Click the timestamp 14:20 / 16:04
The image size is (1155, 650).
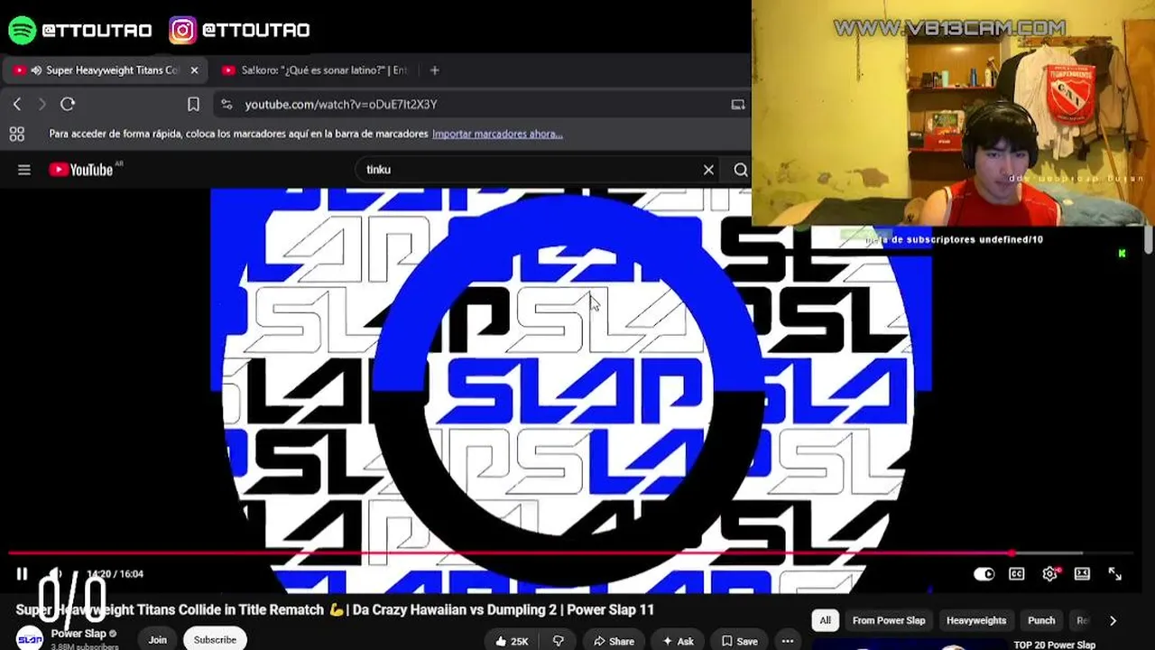pos(115,574)
